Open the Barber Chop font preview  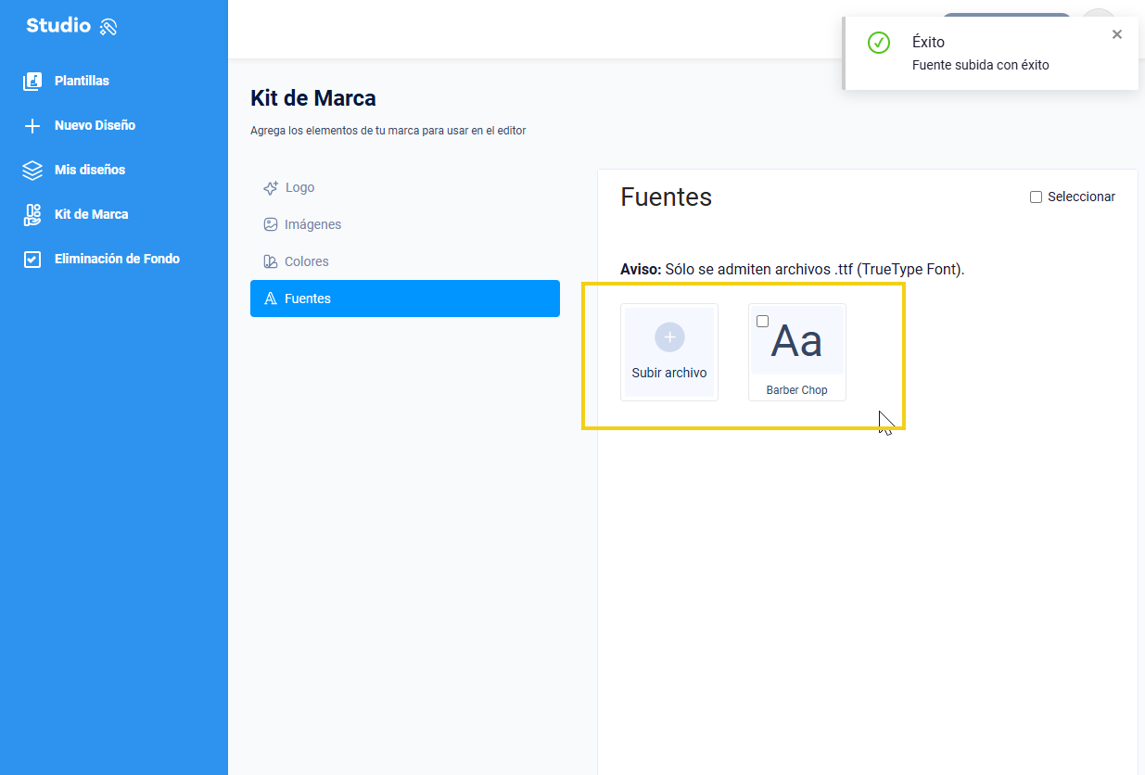[x=797, y=341]
